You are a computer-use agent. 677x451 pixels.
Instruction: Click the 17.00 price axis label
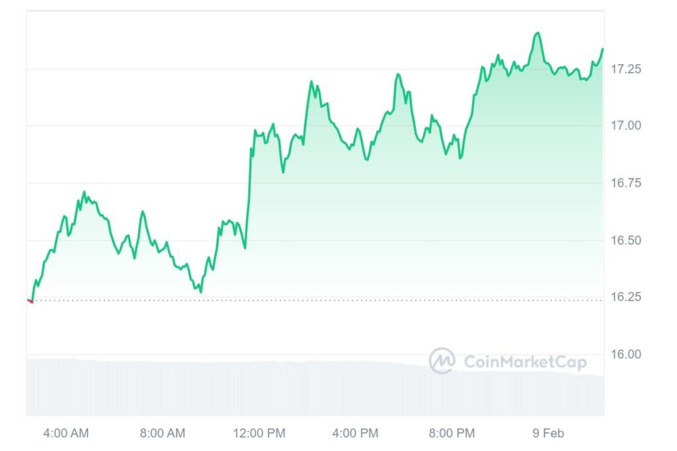tap(625, 125)
